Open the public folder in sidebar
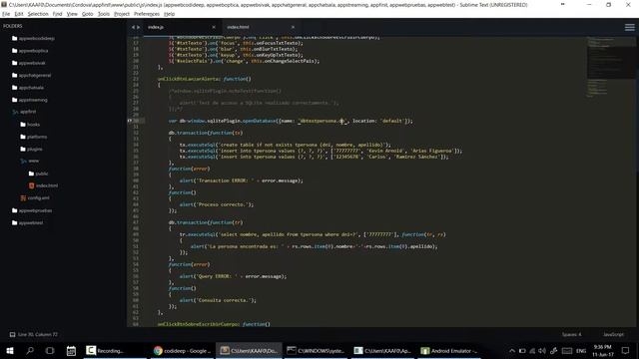Viewport: 639px width, 359px height. pos(39,174)
